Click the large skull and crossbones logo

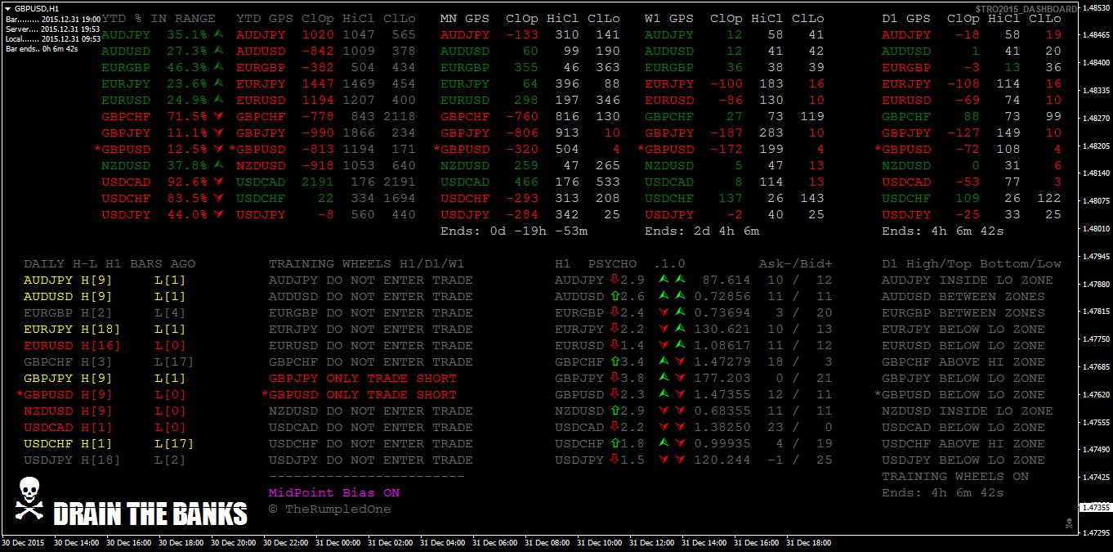29,500
